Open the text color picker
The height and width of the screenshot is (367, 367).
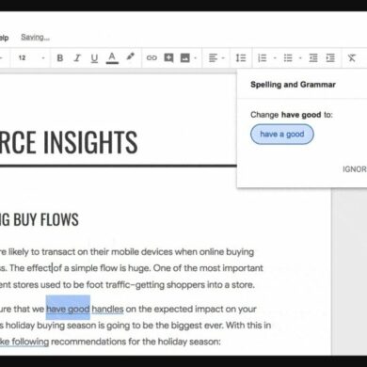112,58
